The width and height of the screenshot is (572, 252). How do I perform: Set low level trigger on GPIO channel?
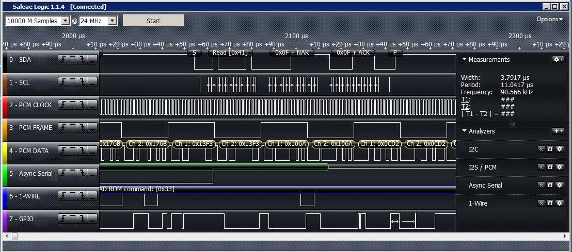pyautogui.click(x=92, y=219)
